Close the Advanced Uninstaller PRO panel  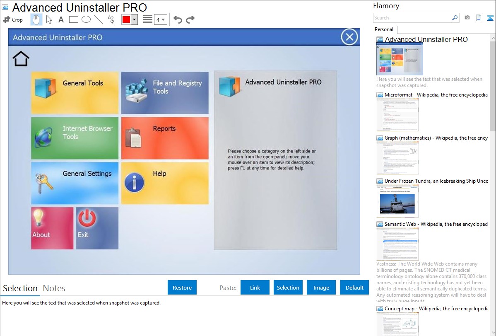[349, 37]
